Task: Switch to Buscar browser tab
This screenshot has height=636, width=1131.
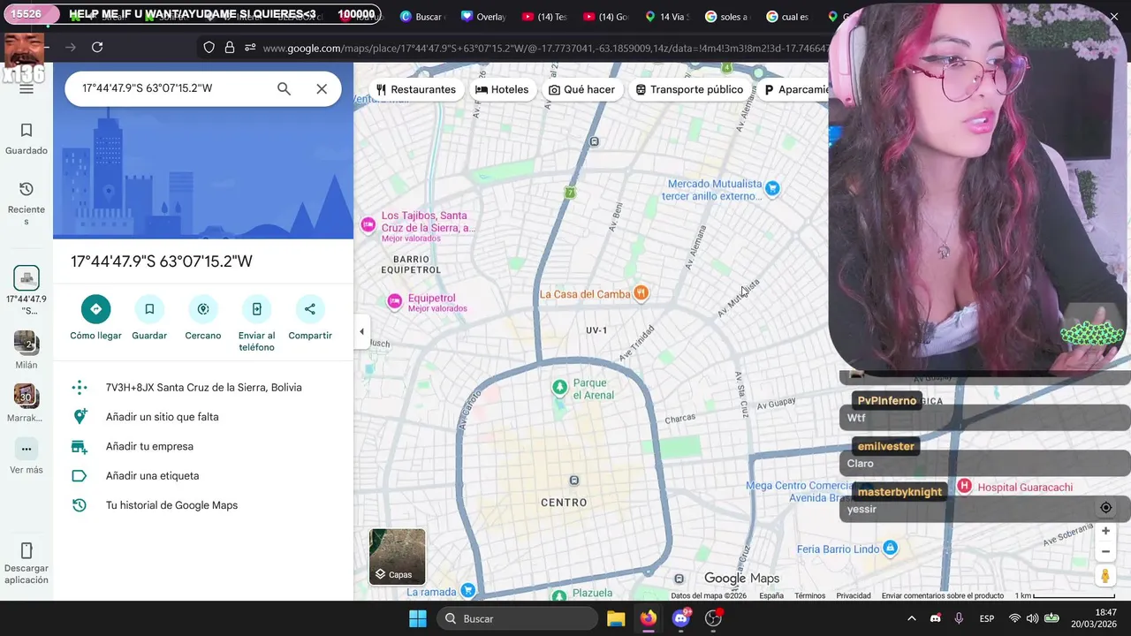Action: click(x=422, y=17)
